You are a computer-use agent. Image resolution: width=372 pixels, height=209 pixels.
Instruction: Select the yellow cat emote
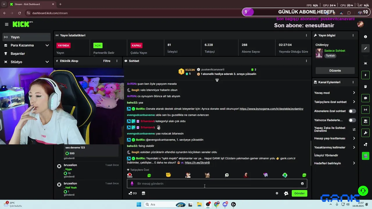click(x=168, y=175)
